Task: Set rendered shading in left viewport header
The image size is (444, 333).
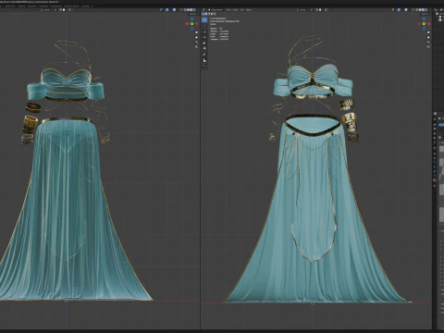Action: tap(194, 9)
